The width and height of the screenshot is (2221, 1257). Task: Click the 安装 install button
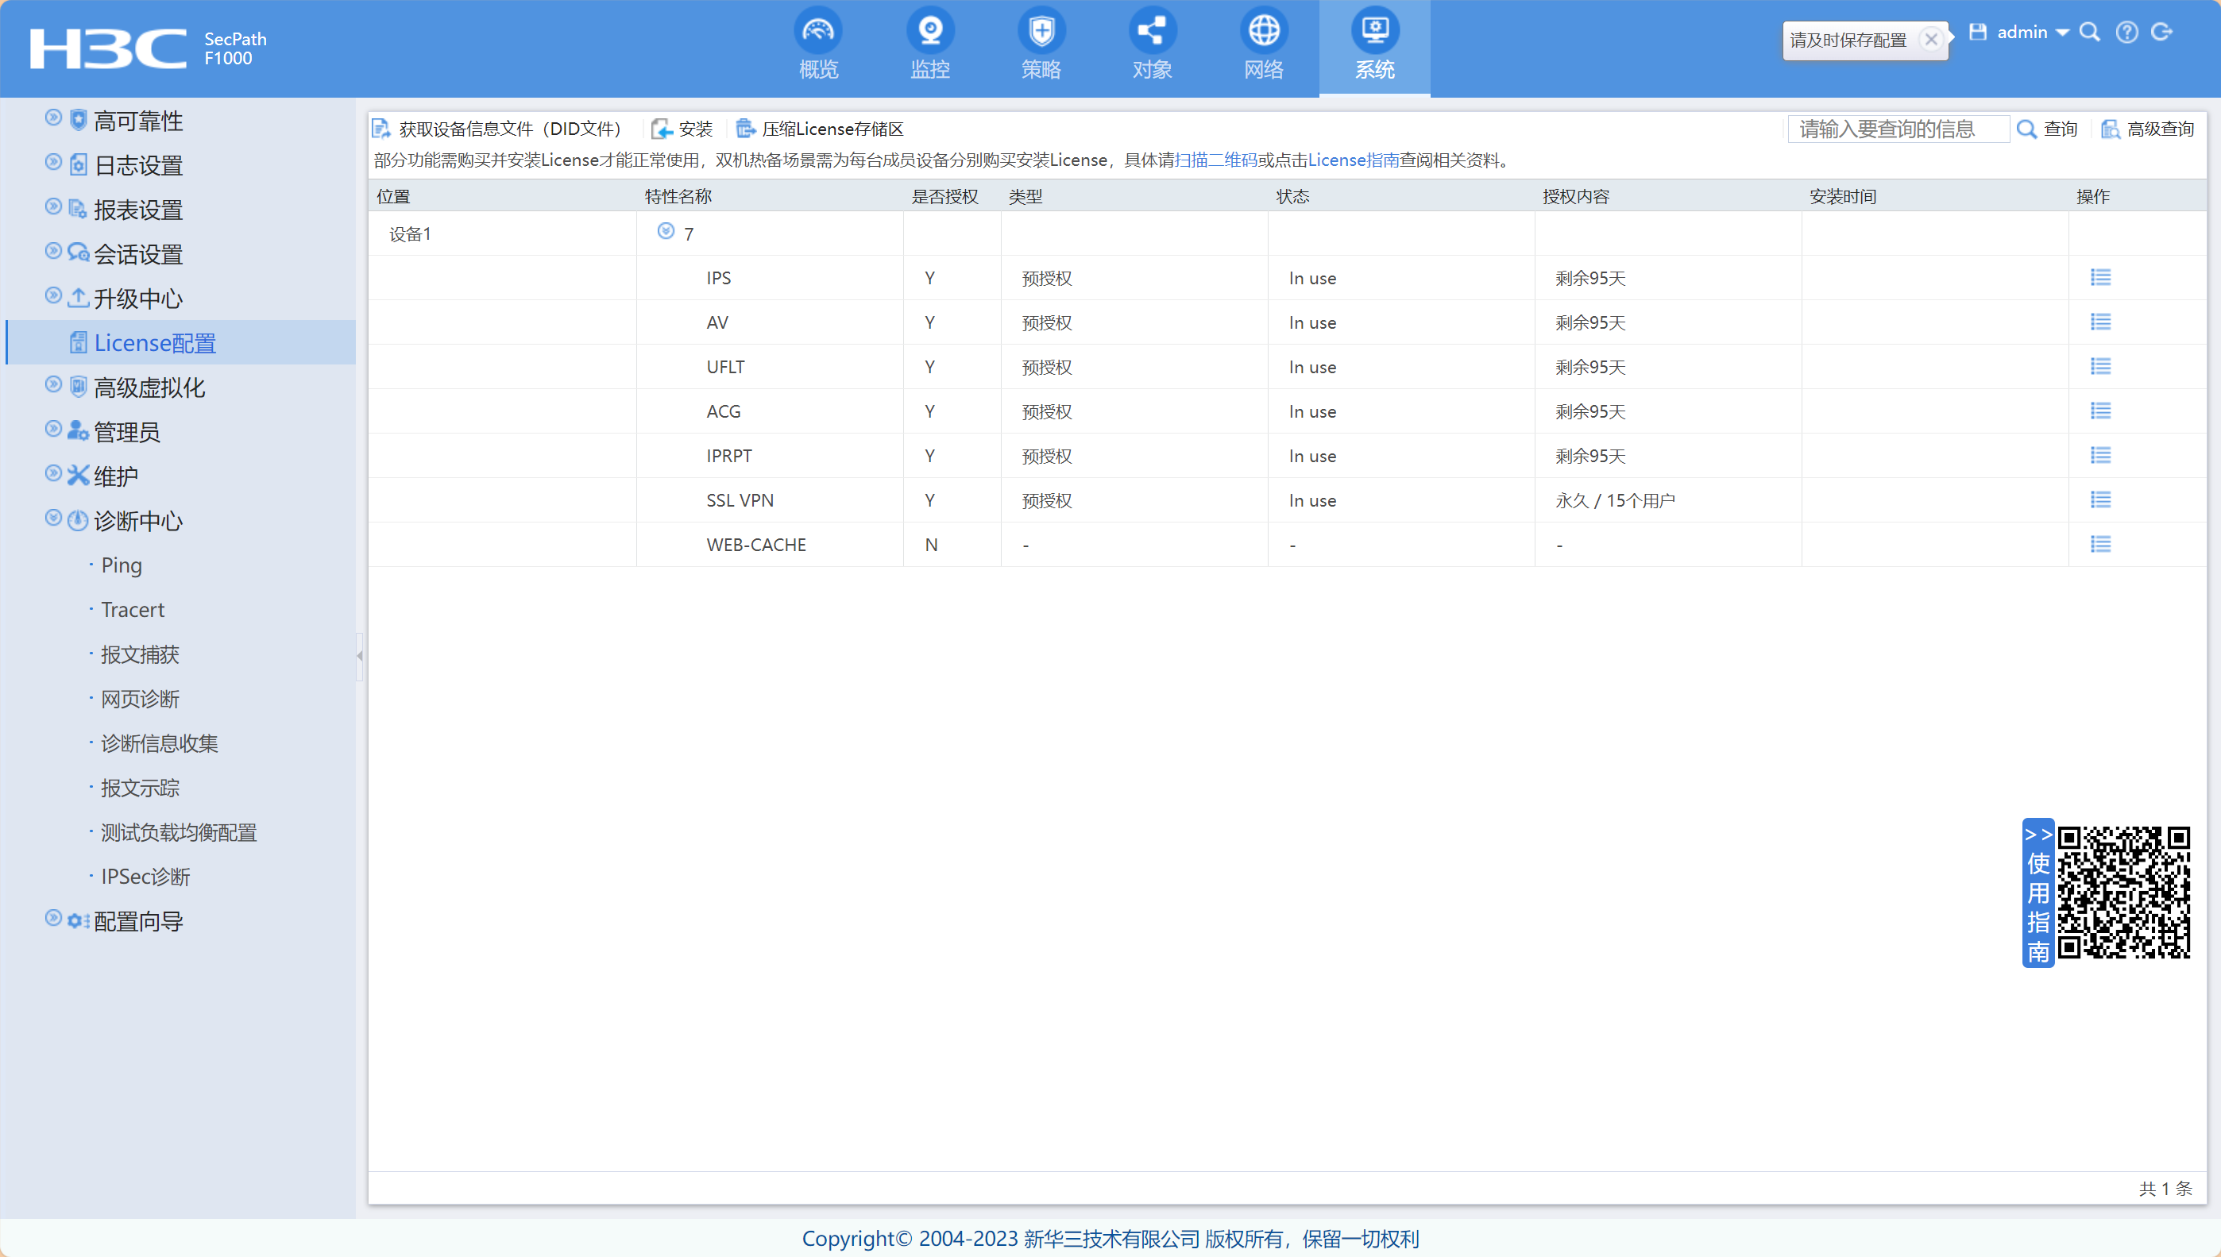tap(682, 129)
